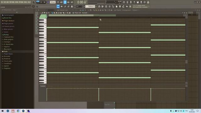The height and width of the screenshot is (113, 201).
Task: Open the Windows Start menu
Action: 3,111
